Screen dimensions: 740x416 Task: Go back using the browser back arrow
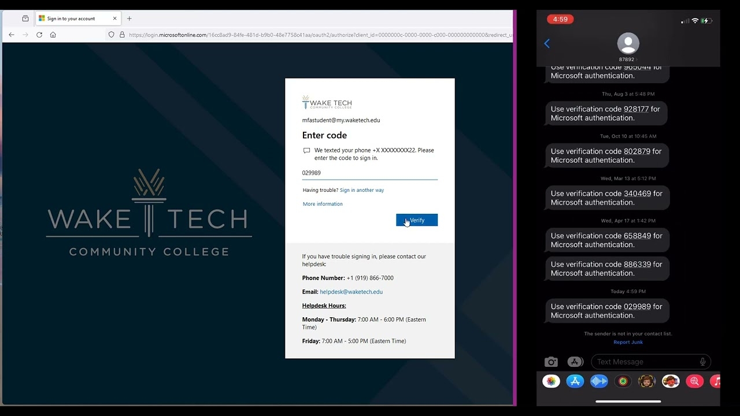[12, 35]
